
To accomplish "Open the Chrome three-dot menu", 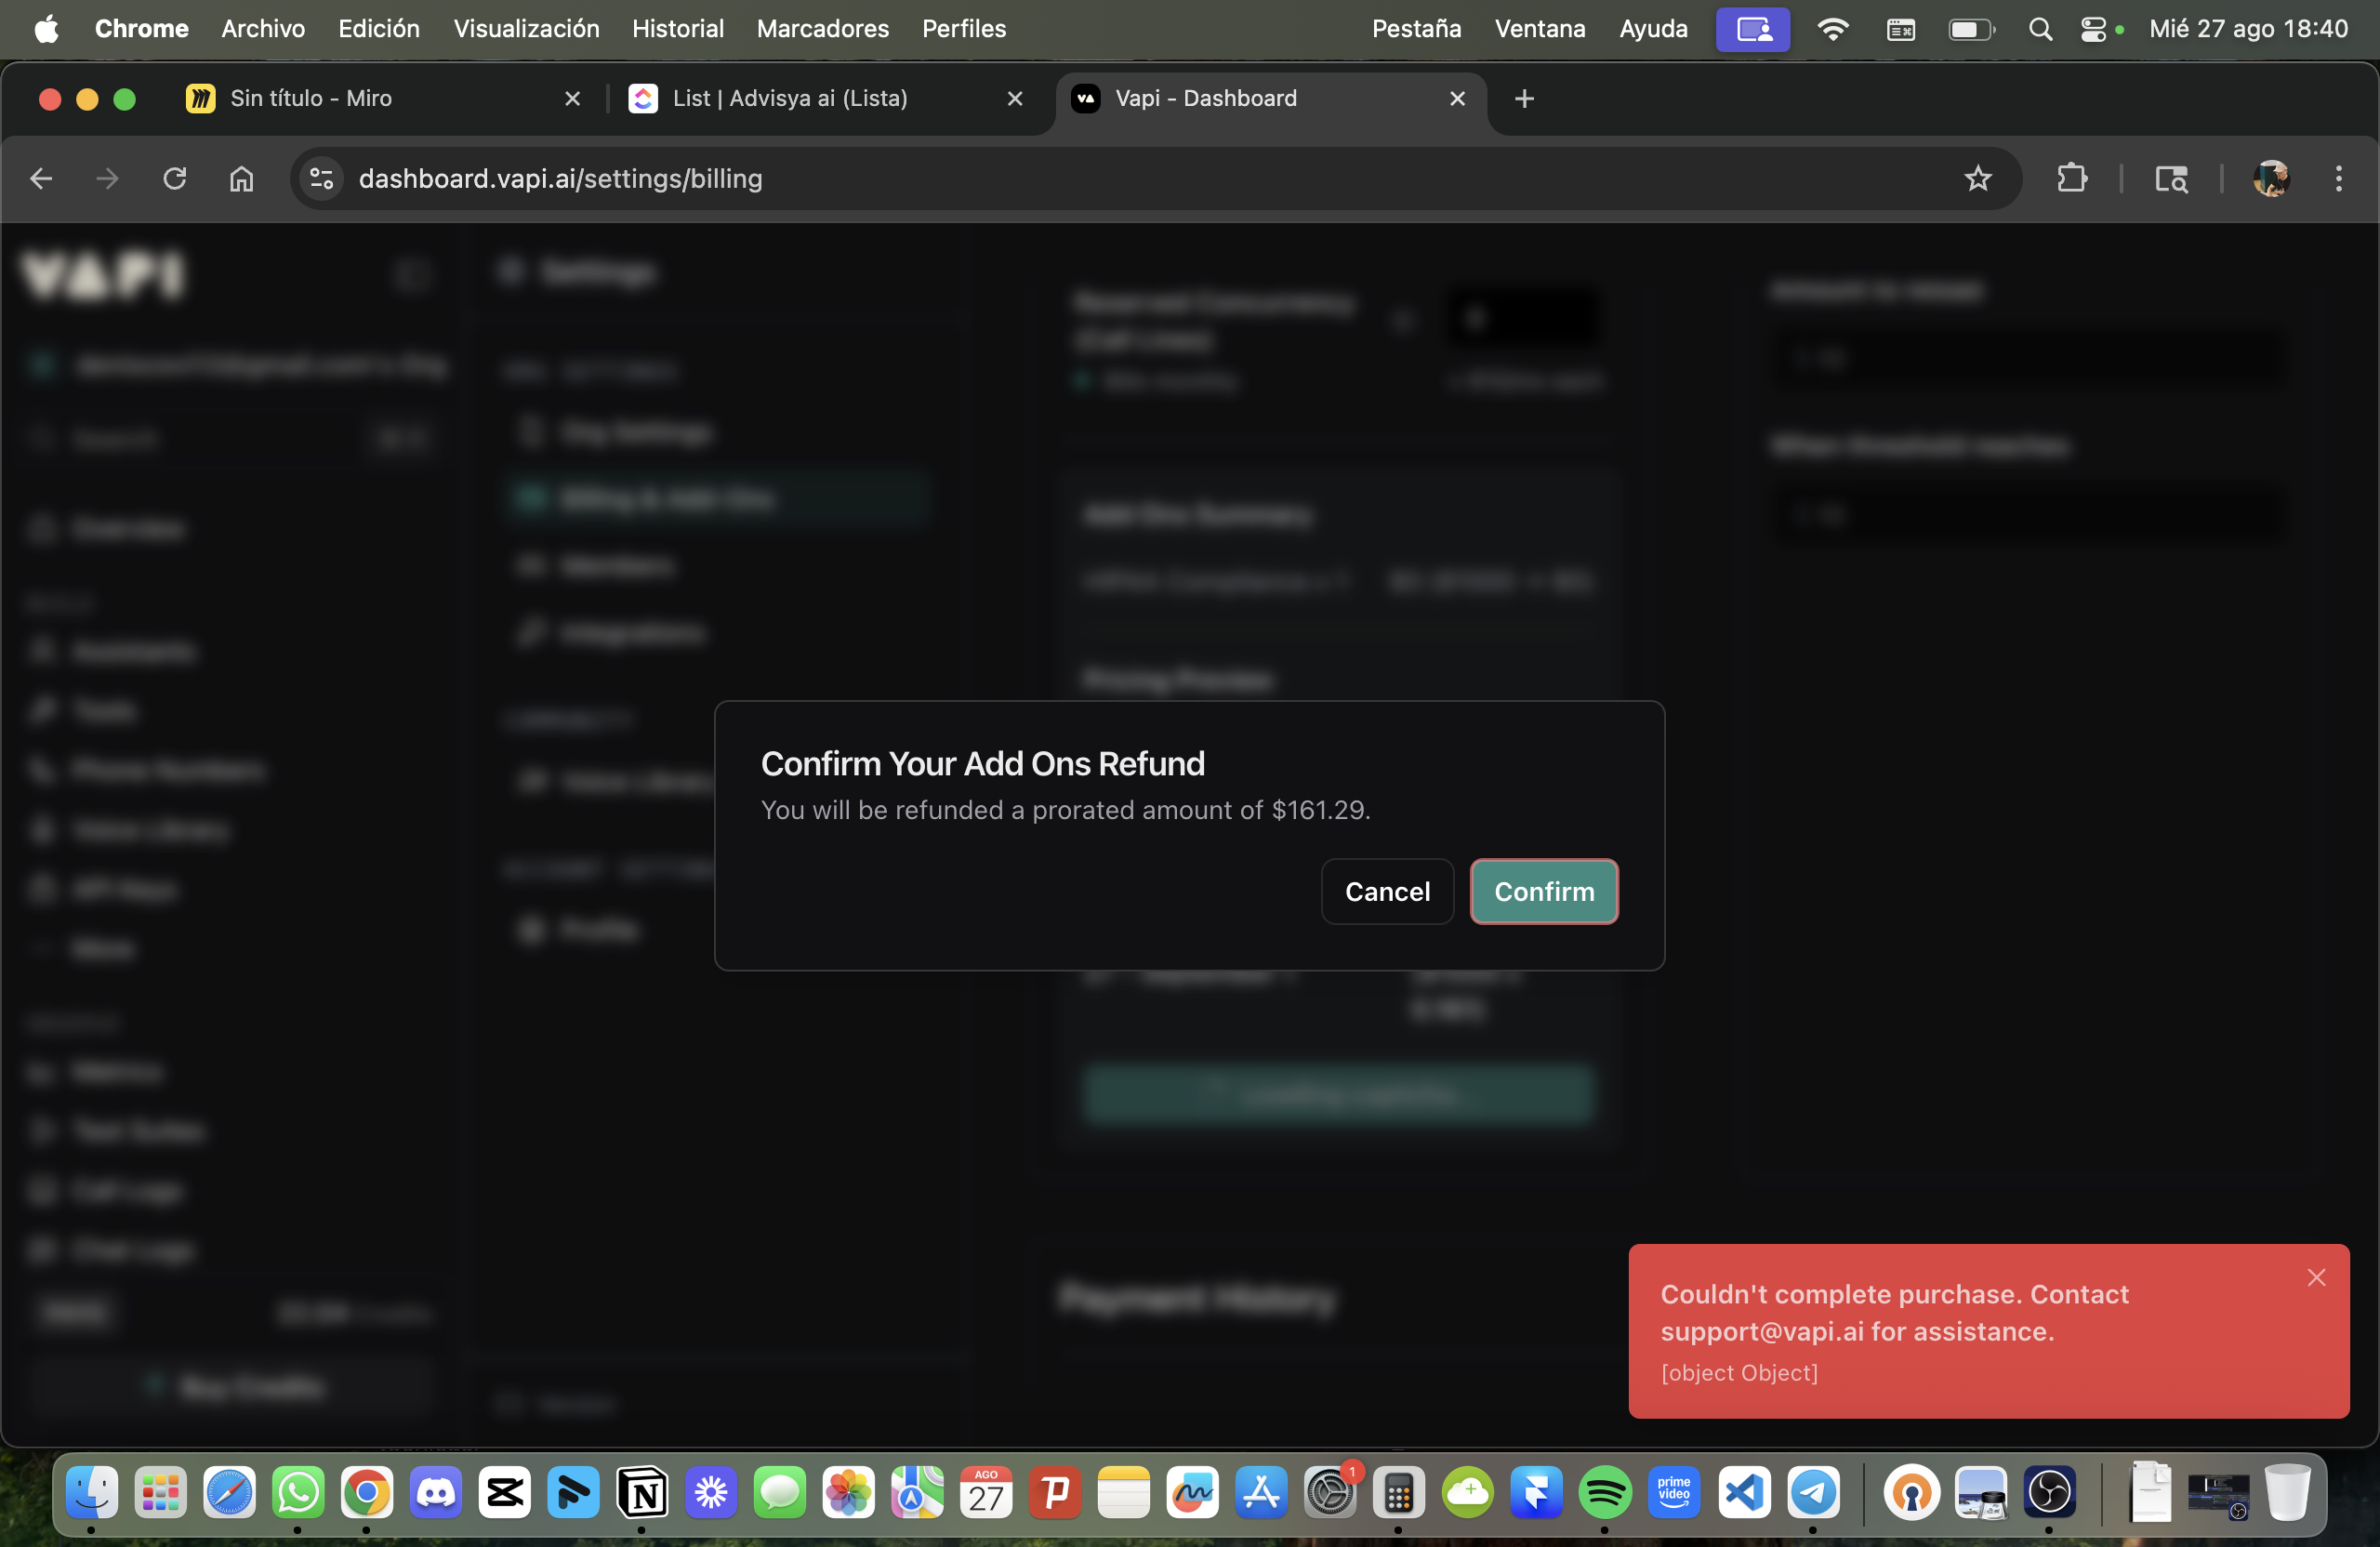I will pos(2338,179).
